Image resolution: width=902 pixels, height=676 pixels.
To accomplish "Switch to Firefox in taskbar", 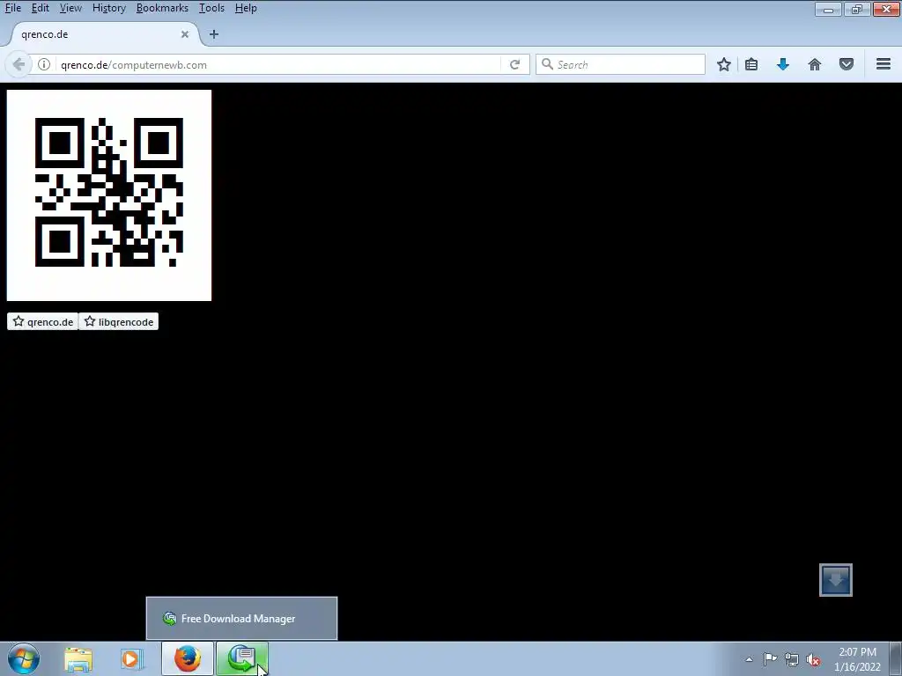I will pyautogui.click(x=188, y=659).
